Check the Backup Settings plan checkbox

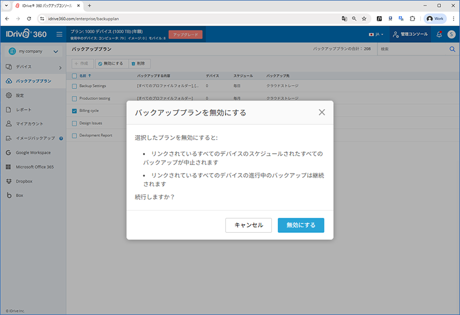74,86
